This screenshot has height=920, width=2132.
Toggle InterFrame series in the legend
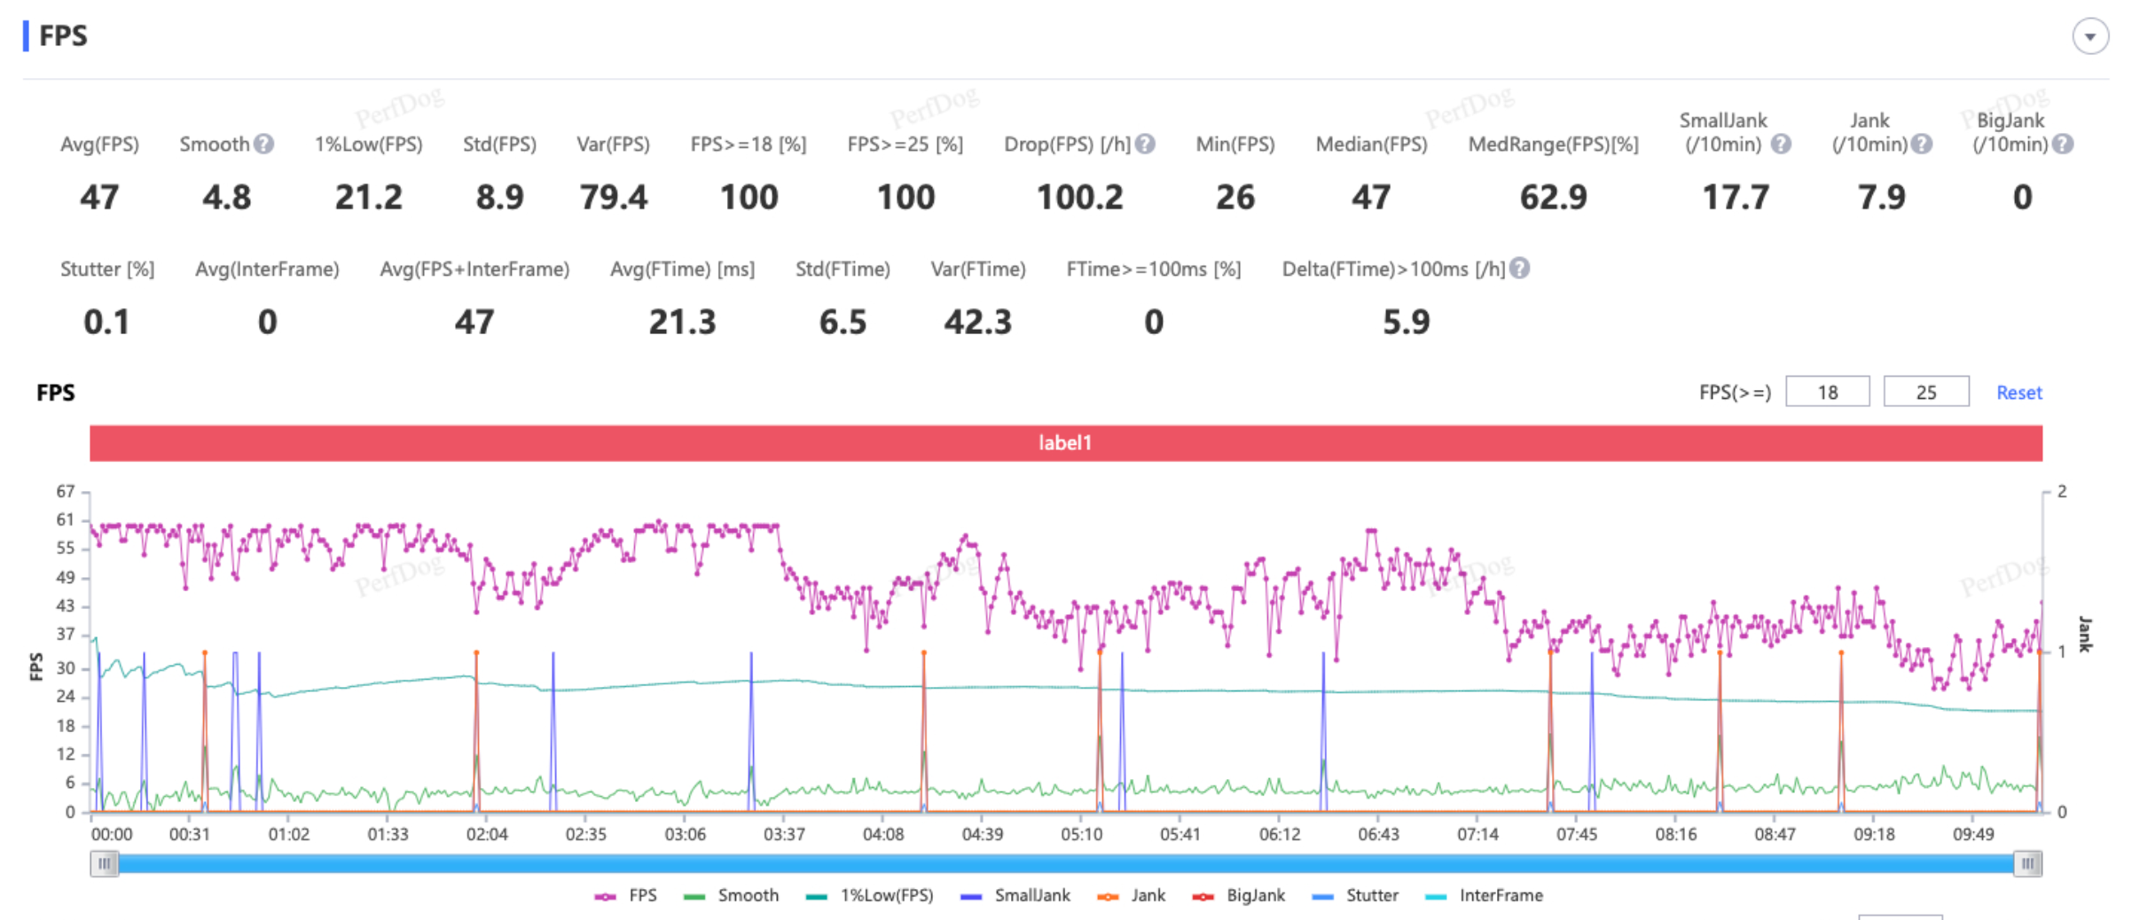coord(1484,896)
